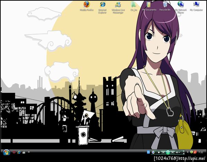Expand the quick launch overflow chevron

[x=29, y=152]
